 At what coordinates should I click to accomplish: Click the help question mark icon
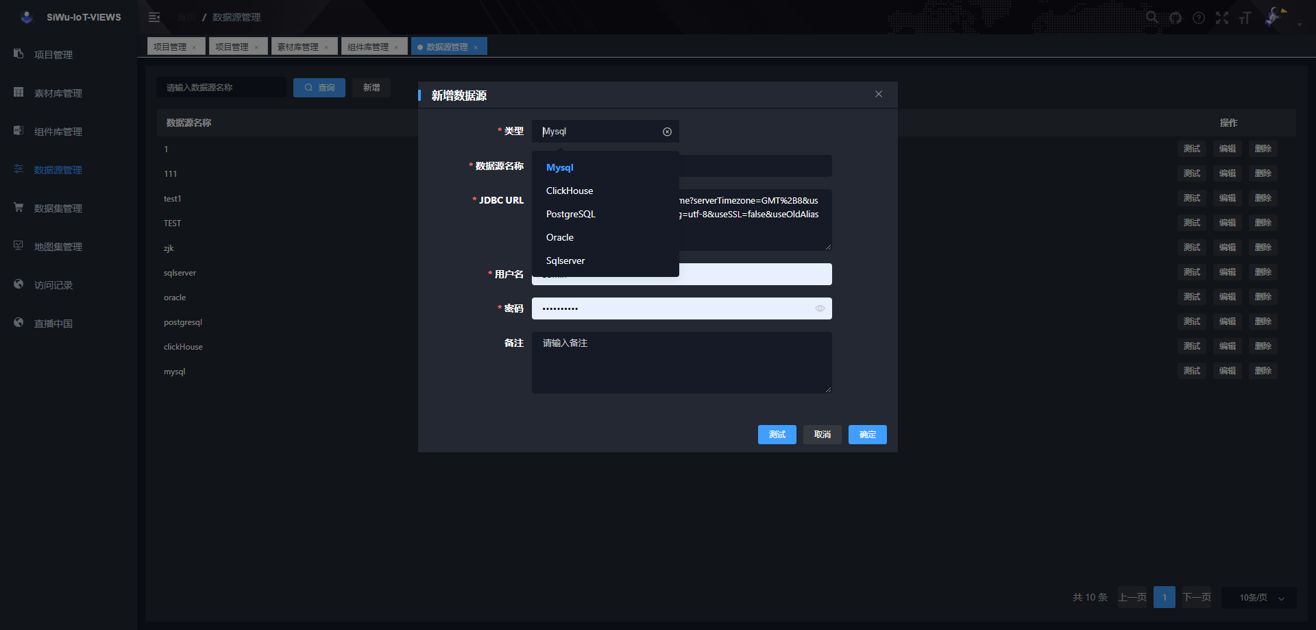[x=1199, y=18]
